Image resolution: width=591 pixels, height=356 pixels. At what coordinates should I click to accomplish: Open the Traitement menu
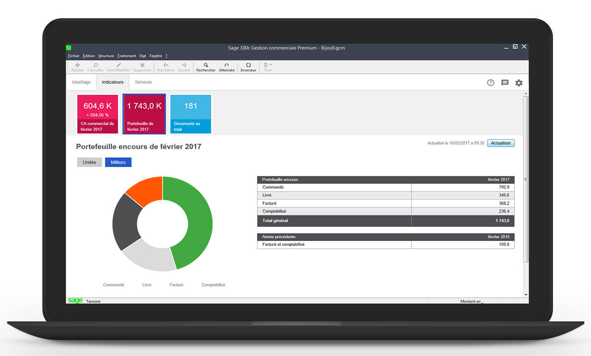point(127,56)
